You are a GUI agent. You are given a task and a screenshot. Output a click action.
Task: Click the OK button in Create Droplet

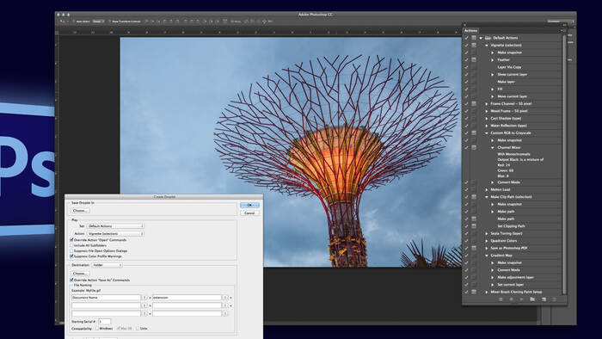point(249,205)
